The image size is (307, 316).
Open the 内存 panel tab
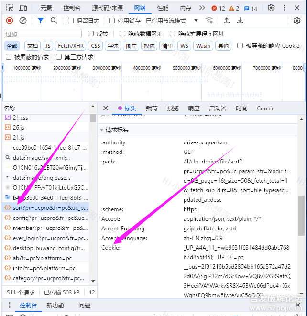tap(186, 8)
